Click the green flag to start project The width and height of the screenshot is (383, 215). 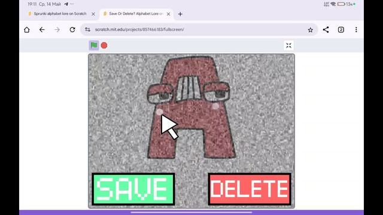[94, 45]
